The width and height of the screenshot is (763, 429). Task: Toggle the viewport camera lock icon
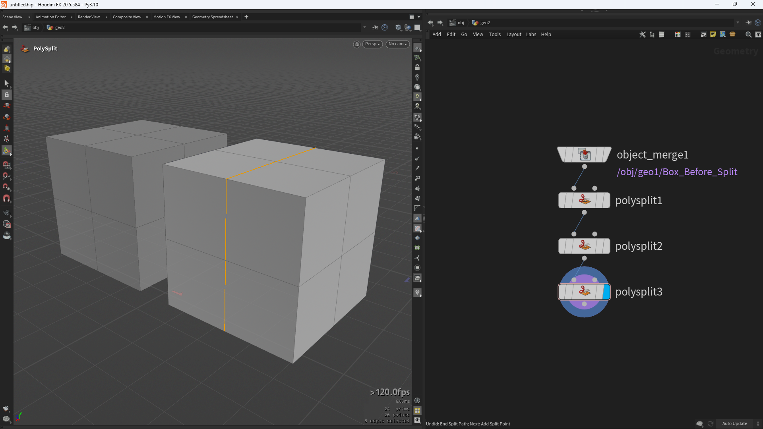[x=356, y=44]
